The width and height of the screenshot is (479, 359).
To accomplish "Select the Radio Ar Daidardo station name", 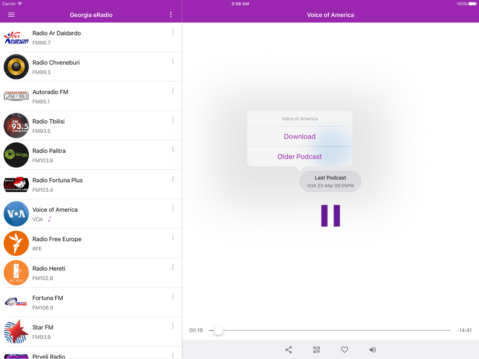I will click(x=57, y=33).
